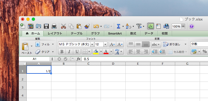
Task: Align text left
Action: [131, 52]
